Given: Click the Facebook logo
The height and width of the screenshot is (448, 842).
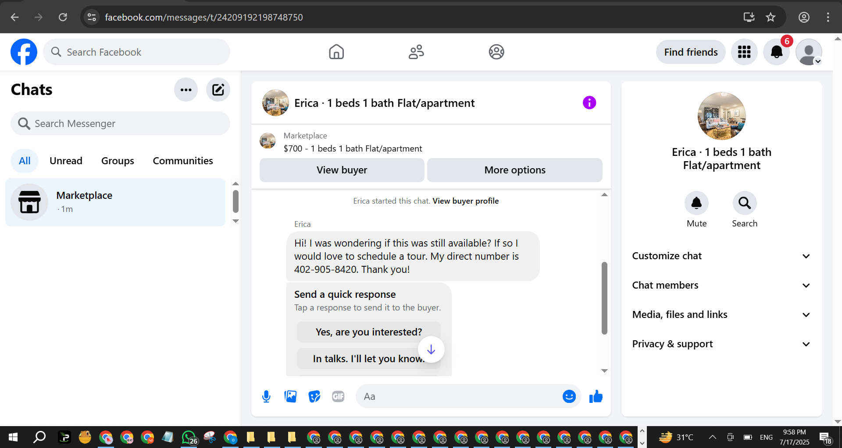Looking at the screenshot, I should 24,52.
